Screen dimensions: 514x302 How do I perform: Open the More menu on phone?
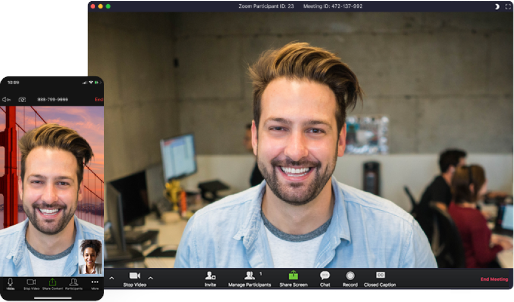(95, 284)
